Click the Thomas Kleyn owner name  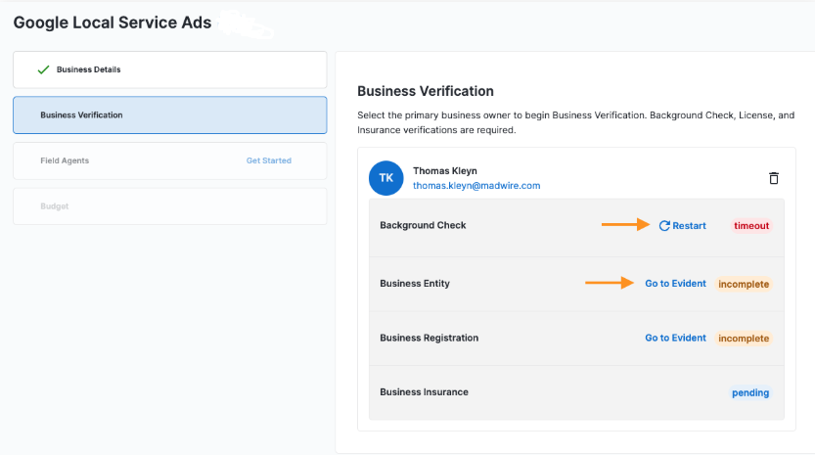[445, 170]
